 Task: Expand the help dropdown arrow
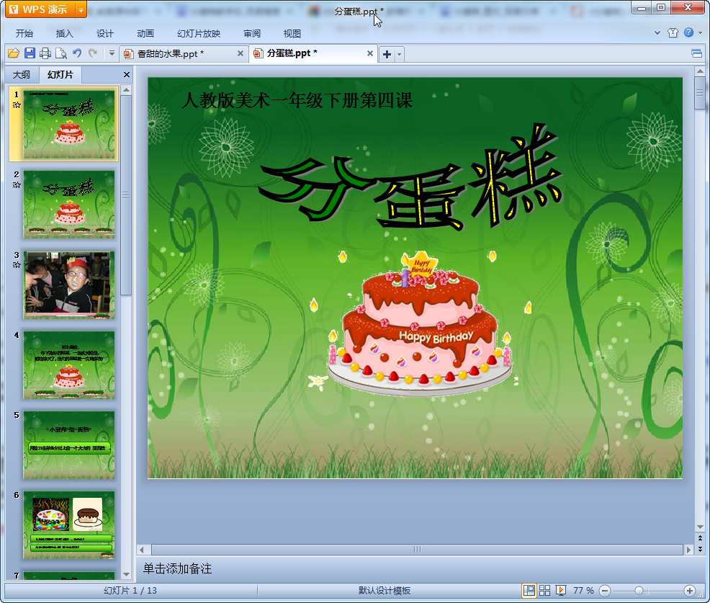coord(700,32)
